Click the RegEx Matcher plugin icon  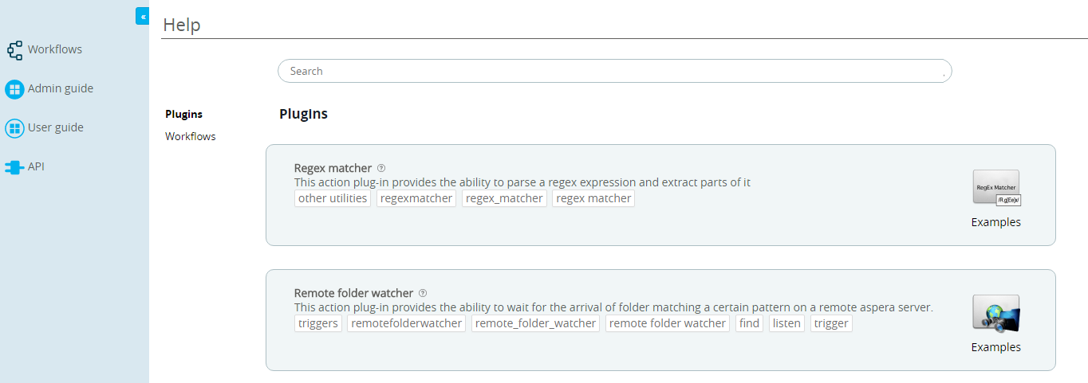(x=996, y=189)
